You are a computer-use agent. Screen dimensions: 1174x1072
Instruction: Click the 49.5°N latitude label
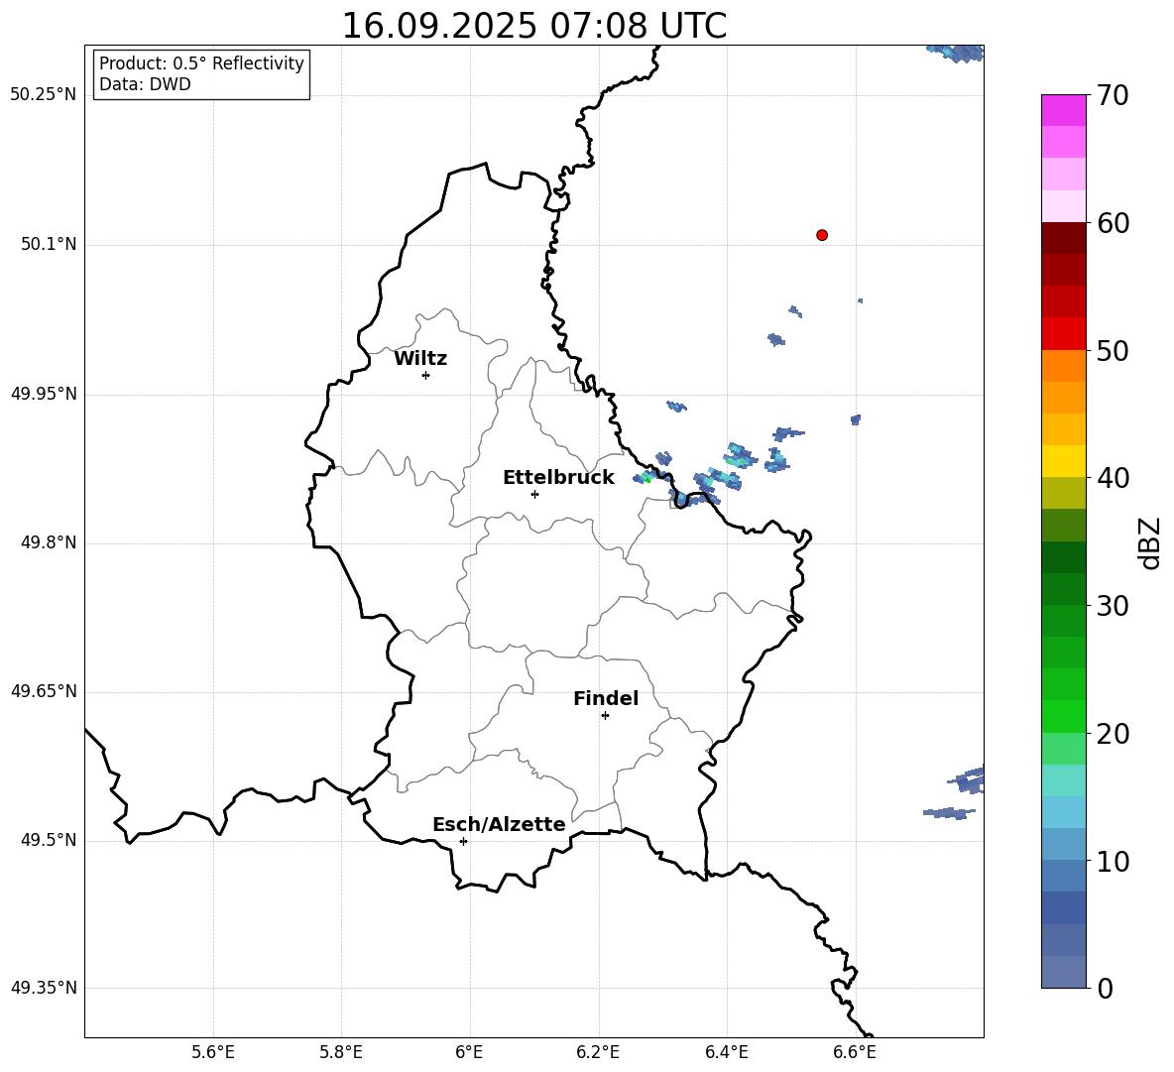[49, 840]
